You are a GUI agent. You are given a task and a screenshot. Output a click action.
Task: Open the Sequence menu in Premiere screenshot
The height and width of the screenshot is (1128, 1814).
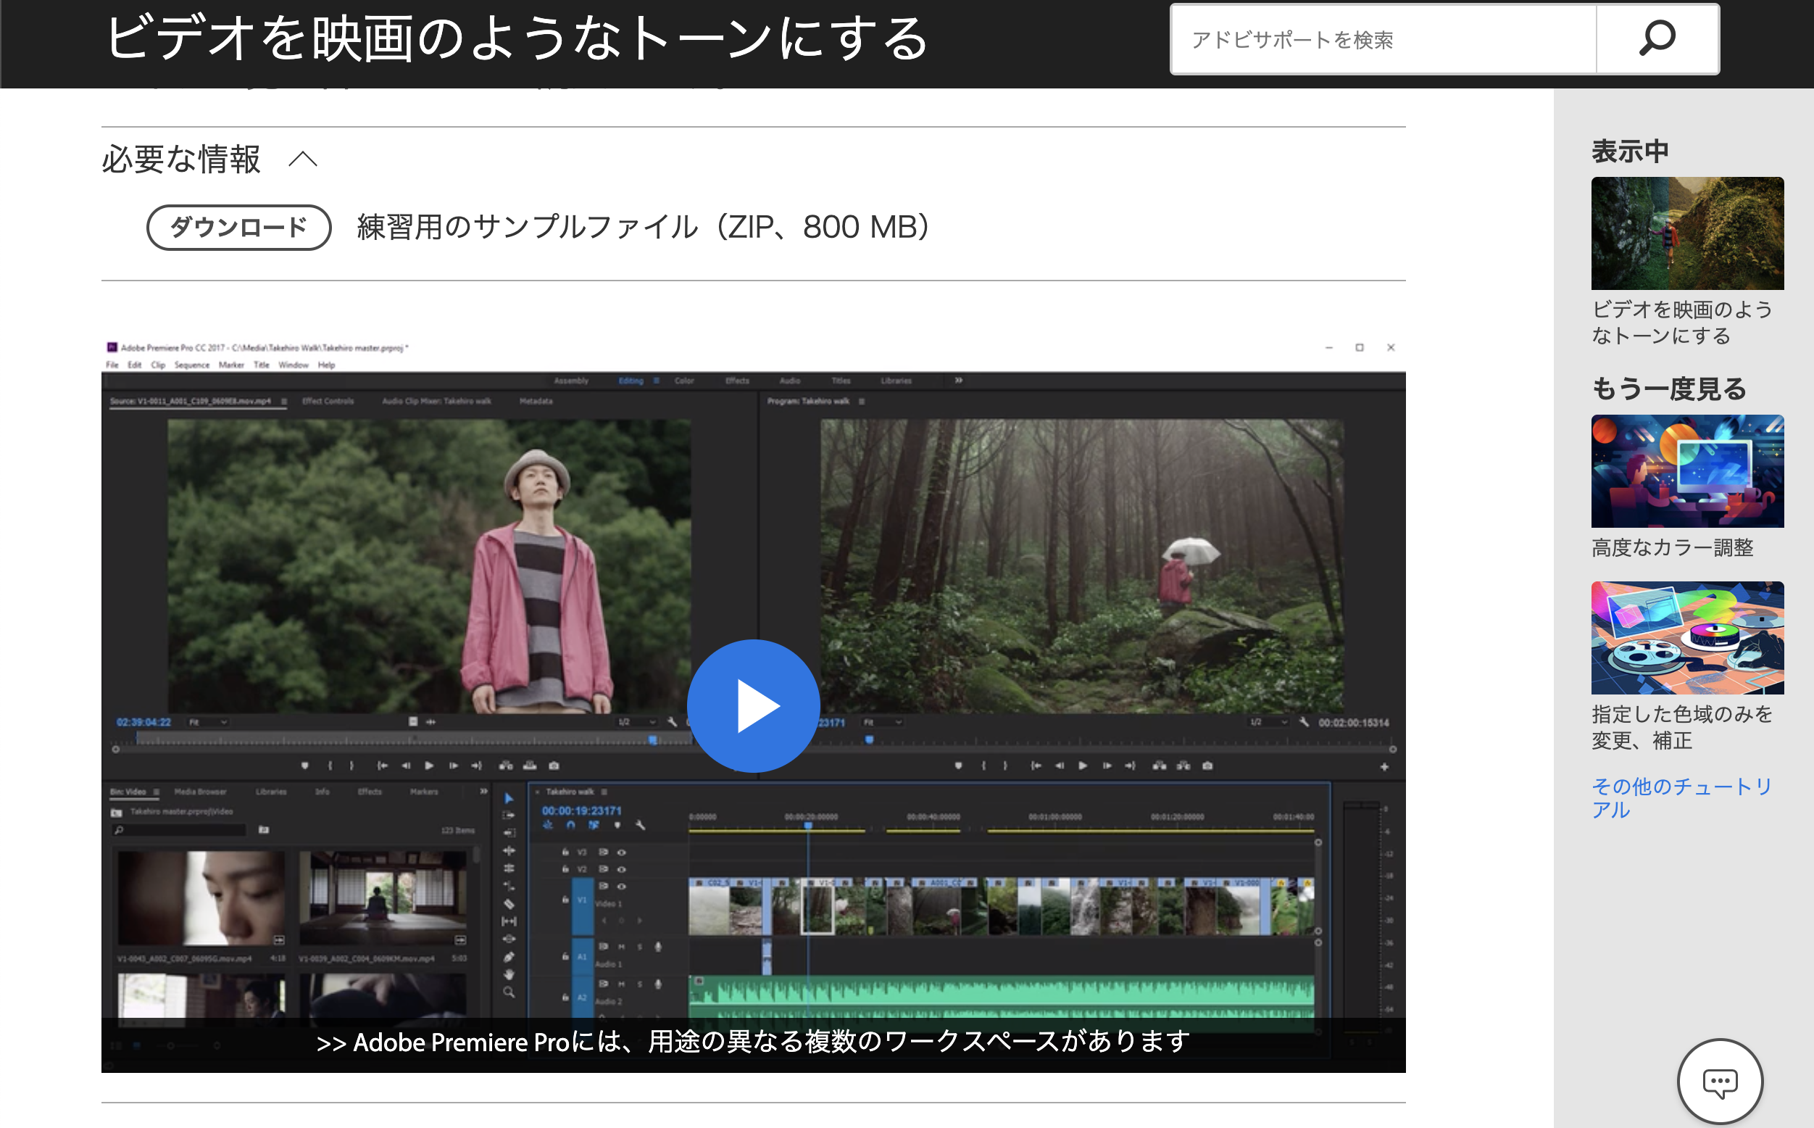click(191, 365)
